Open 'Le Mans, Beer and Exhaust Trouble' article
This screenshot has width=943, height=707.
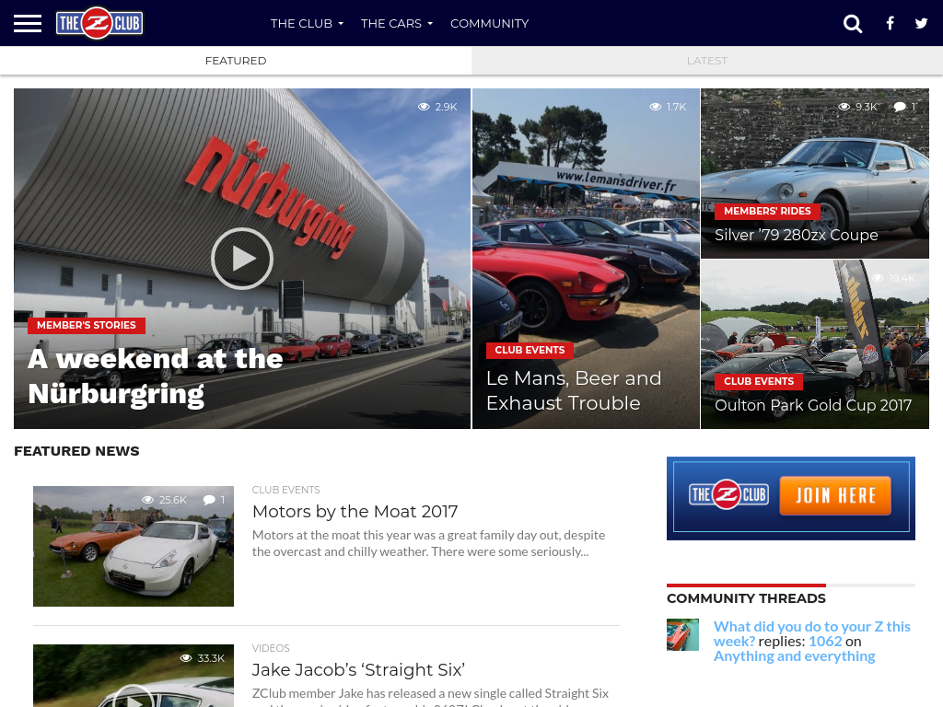click(x=574, y=390)
